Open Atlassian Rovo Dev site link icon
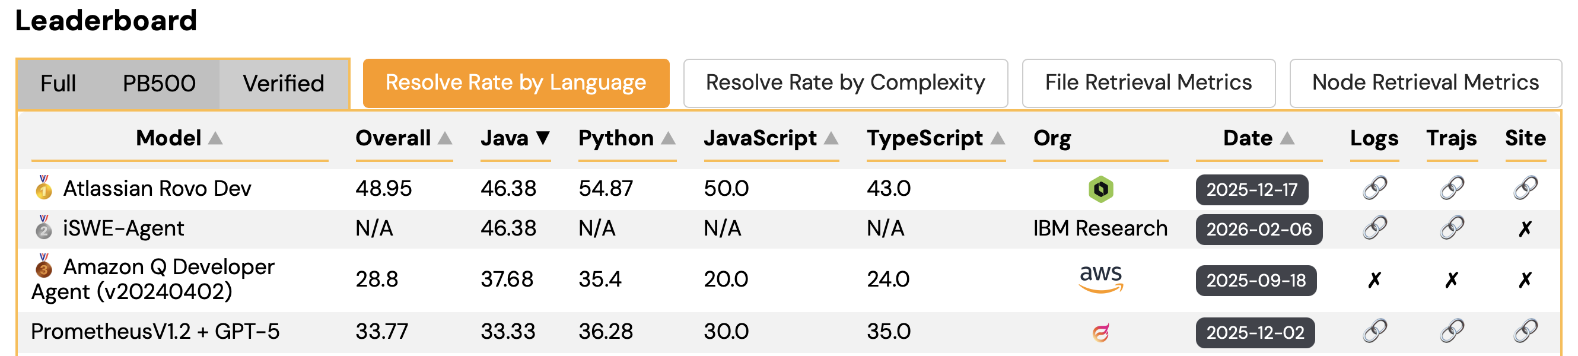The image size is (1578, 356). (x=1525, y=188)
